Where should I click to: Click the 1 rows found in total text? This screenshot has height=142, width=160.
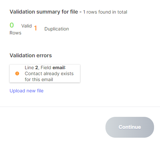tap(105, 12)
